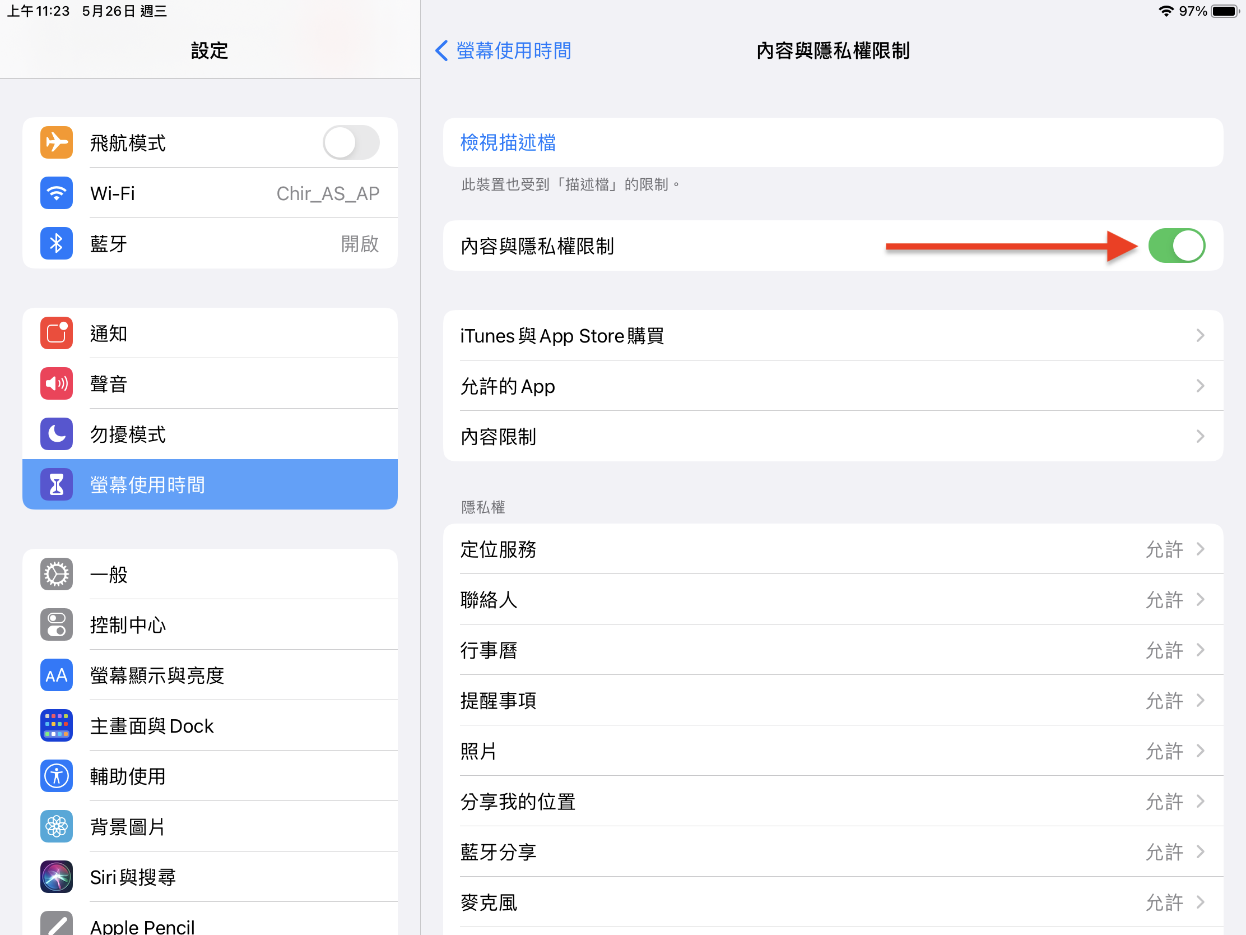1246x935 pixels.
Task: Select 螢幕使用時間 in the sidebar
Action: point(210,485)
